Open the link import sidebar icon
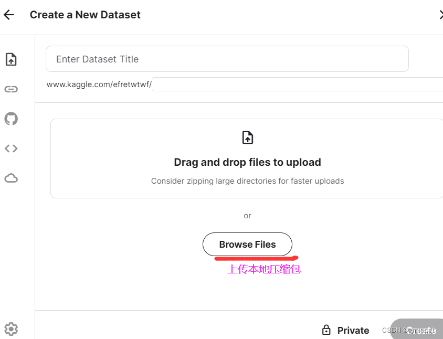The width and height of the screenshot is (443, 339). click(x=11, y=89)
